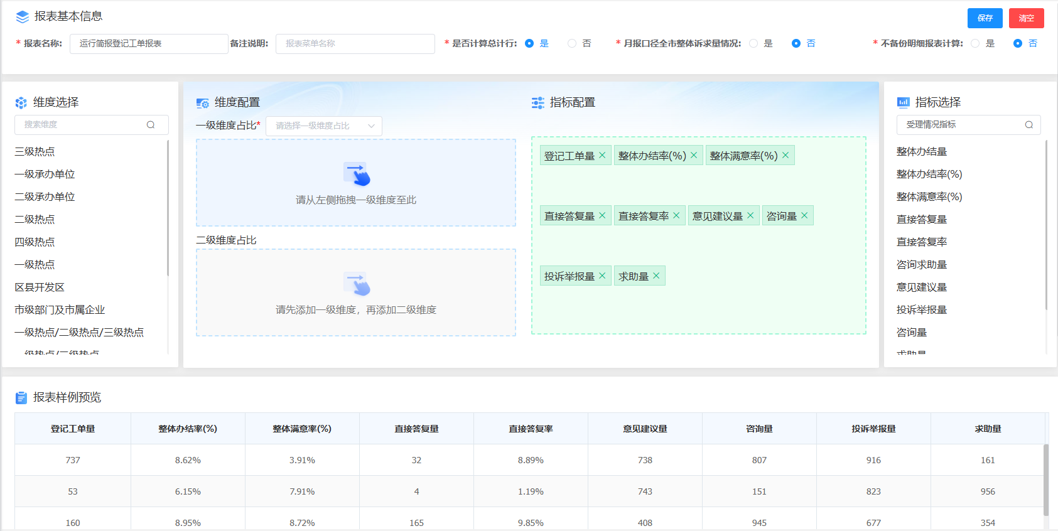1058x531 pixels.
Task: Click the 维度选择 cube icon
Action: (x=21, y=102)
